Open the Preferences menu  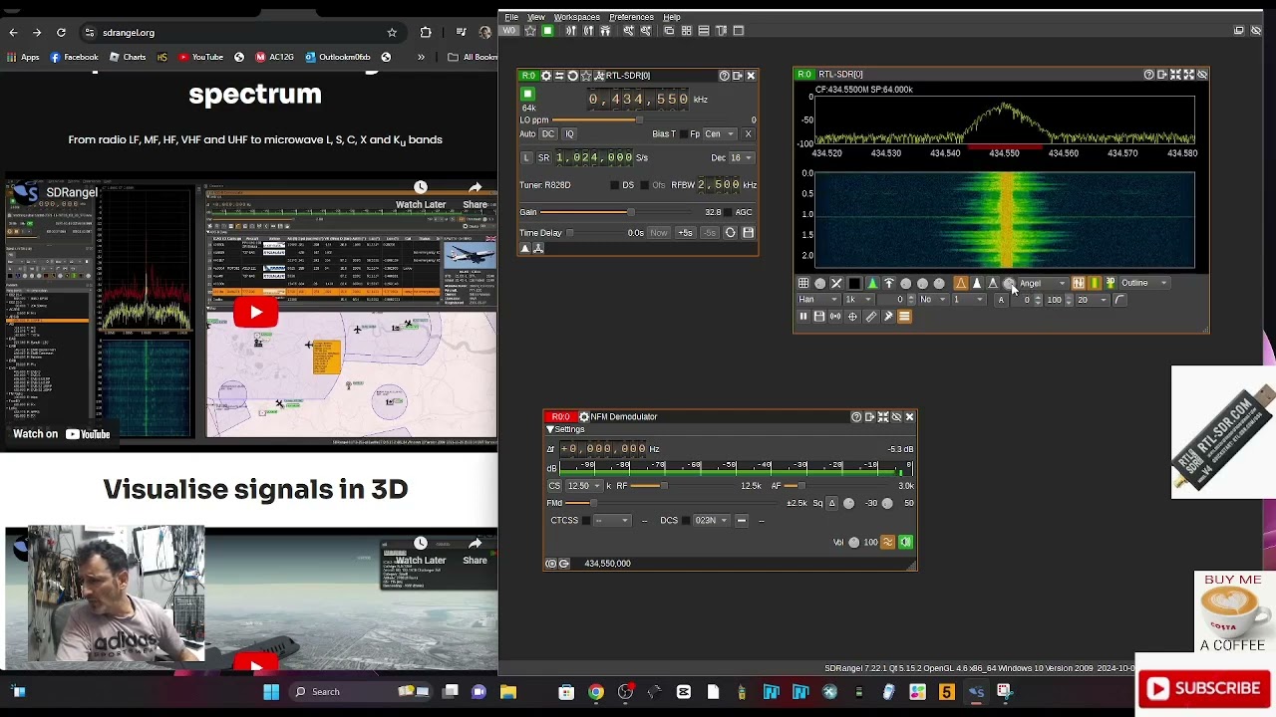point(631,17)
